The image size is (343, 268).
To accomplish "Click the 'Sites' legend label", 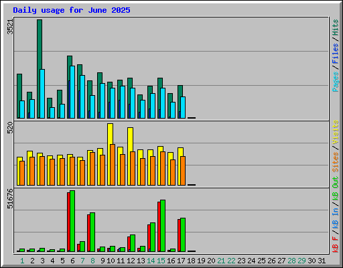I will tap(336, 162).
